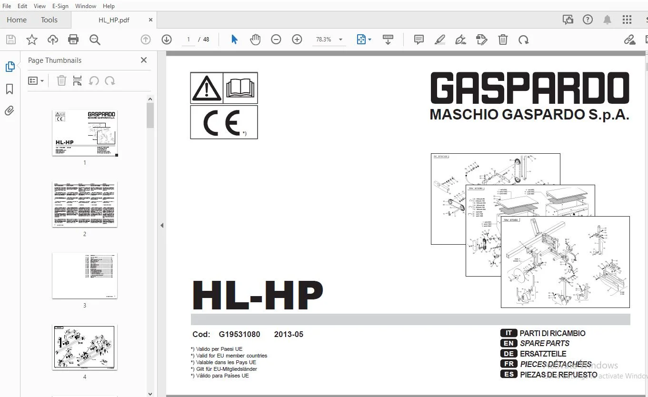The width and height of the screenshot is (648, 397).
Task: Close the HL_HP.pdf tab
Action: (x=151, y=20)
